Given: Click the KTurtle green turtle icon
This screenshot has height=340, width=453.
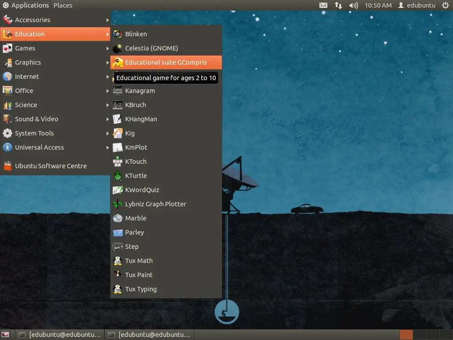Looking at the screenshot, I should pos(118,176).
